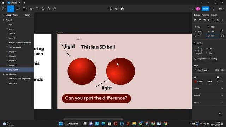Select the Pen tool

(x=31, y=9)
